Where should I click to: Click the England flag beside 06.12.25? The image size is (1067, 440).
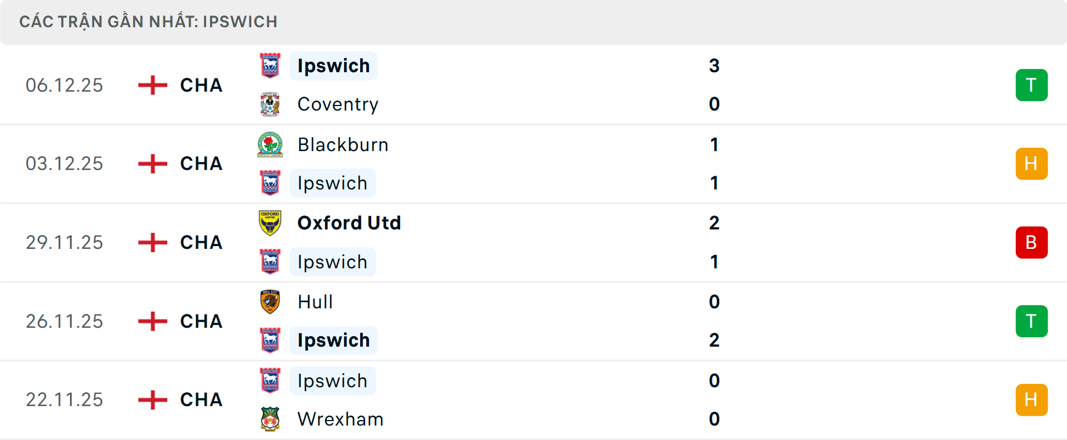(x=152, y=84)
